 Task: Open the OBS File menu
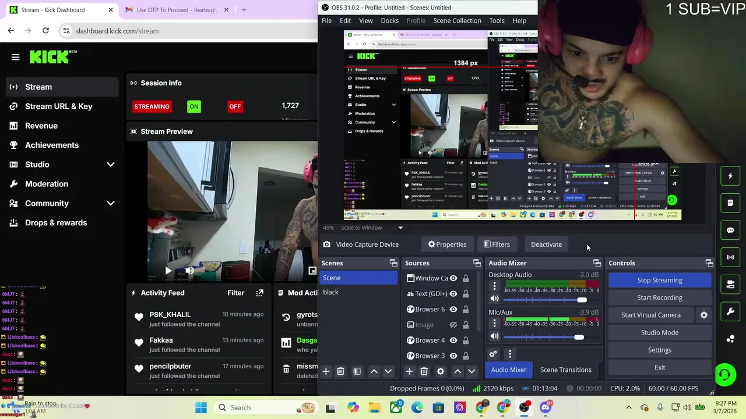pyautogui.click(x=326, y=20)
